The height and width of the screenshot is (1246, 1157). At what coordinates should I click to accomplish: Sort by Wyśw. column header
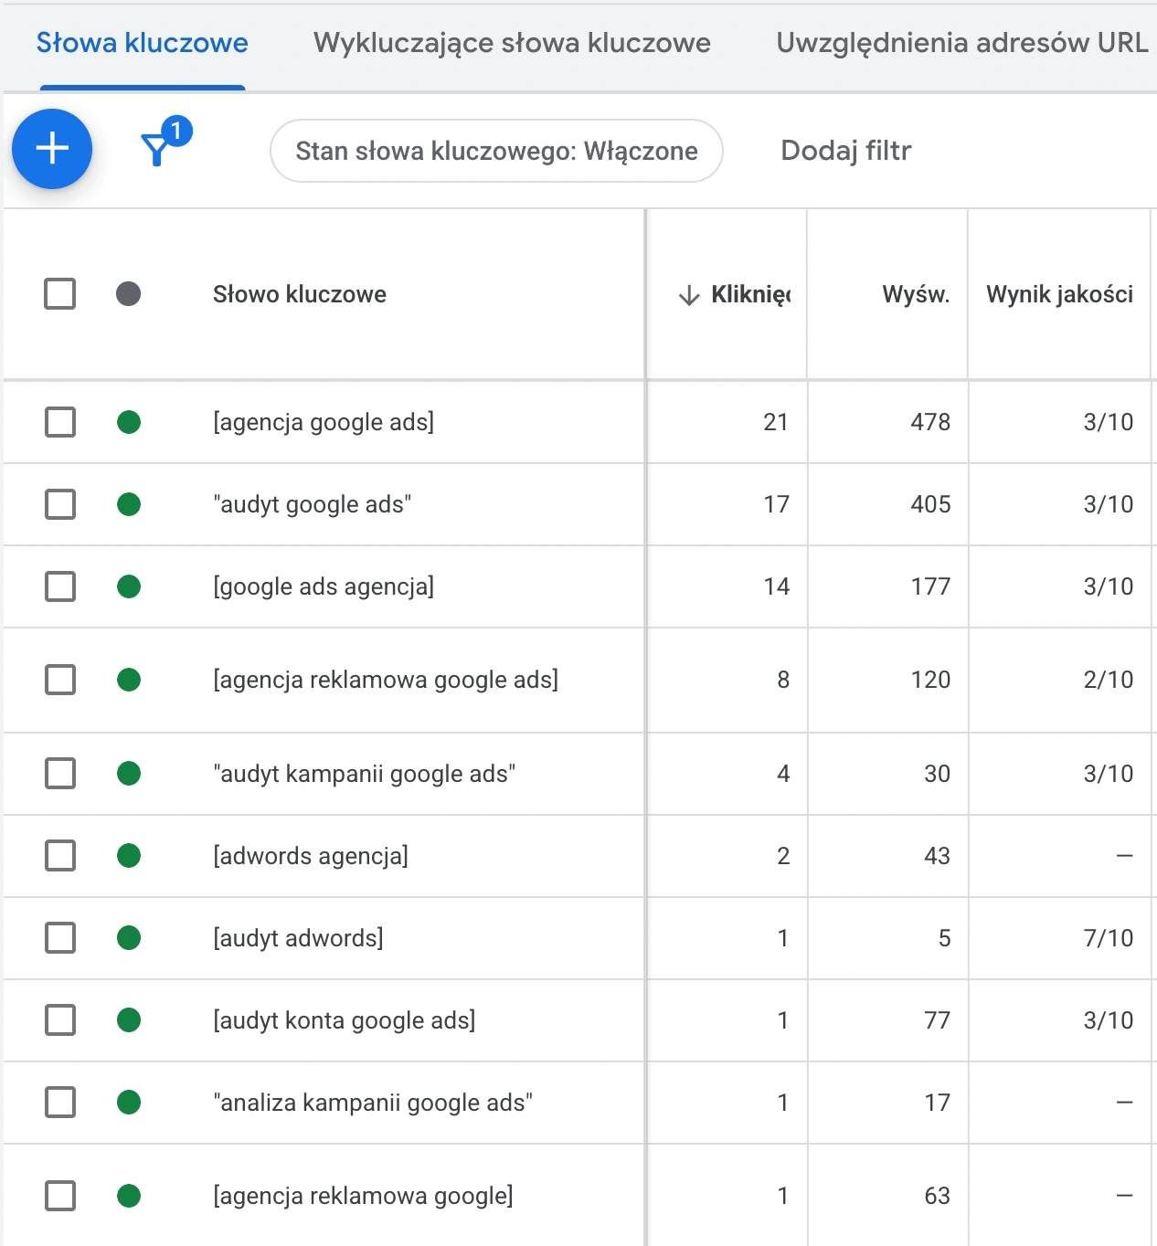coord(916,294)
